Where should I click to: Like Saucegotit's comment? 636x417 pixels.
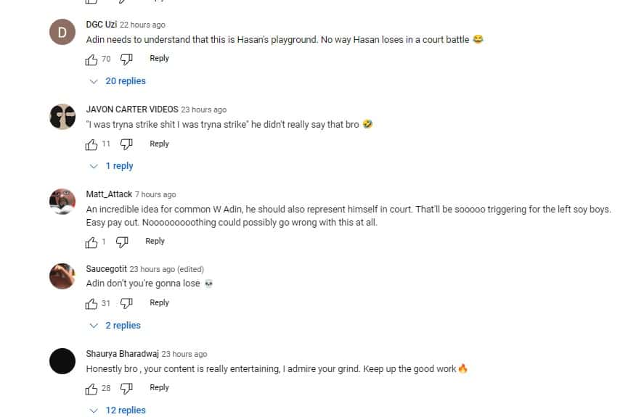point(91,303)
